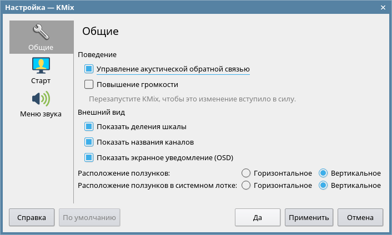
Task: Select the Меню звука speaker icon
Action: [x=41, y=99]
